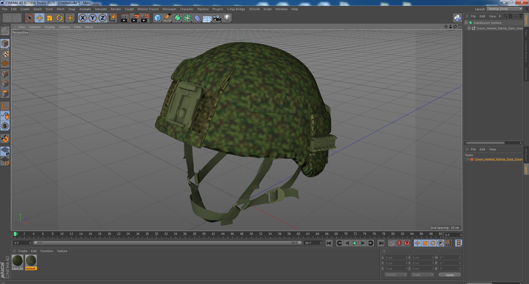Viewport: 529px width, 284px height.
Task: Click Record Active Objects button
Action: tap(391, 243)
